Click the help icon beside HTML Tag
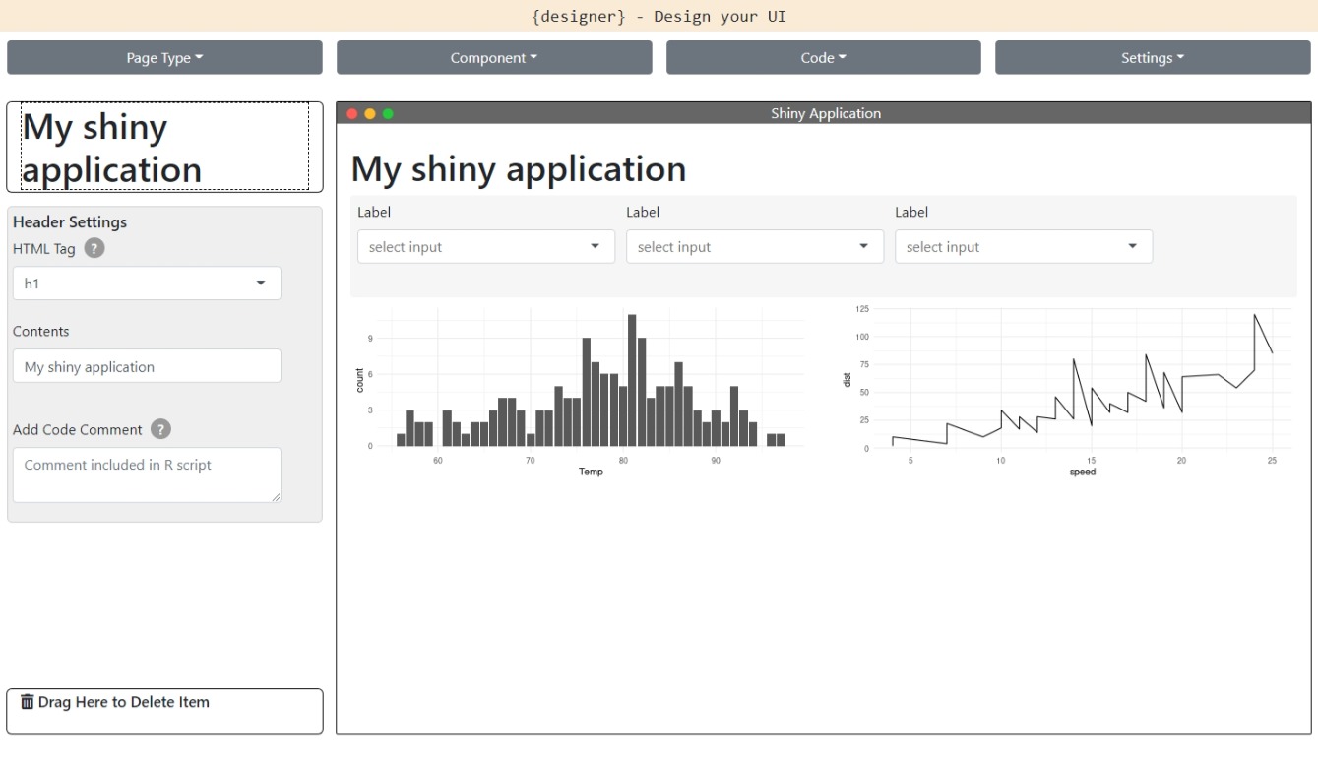This screenshot has width=1318, height=757. click(x=94, y=248)
